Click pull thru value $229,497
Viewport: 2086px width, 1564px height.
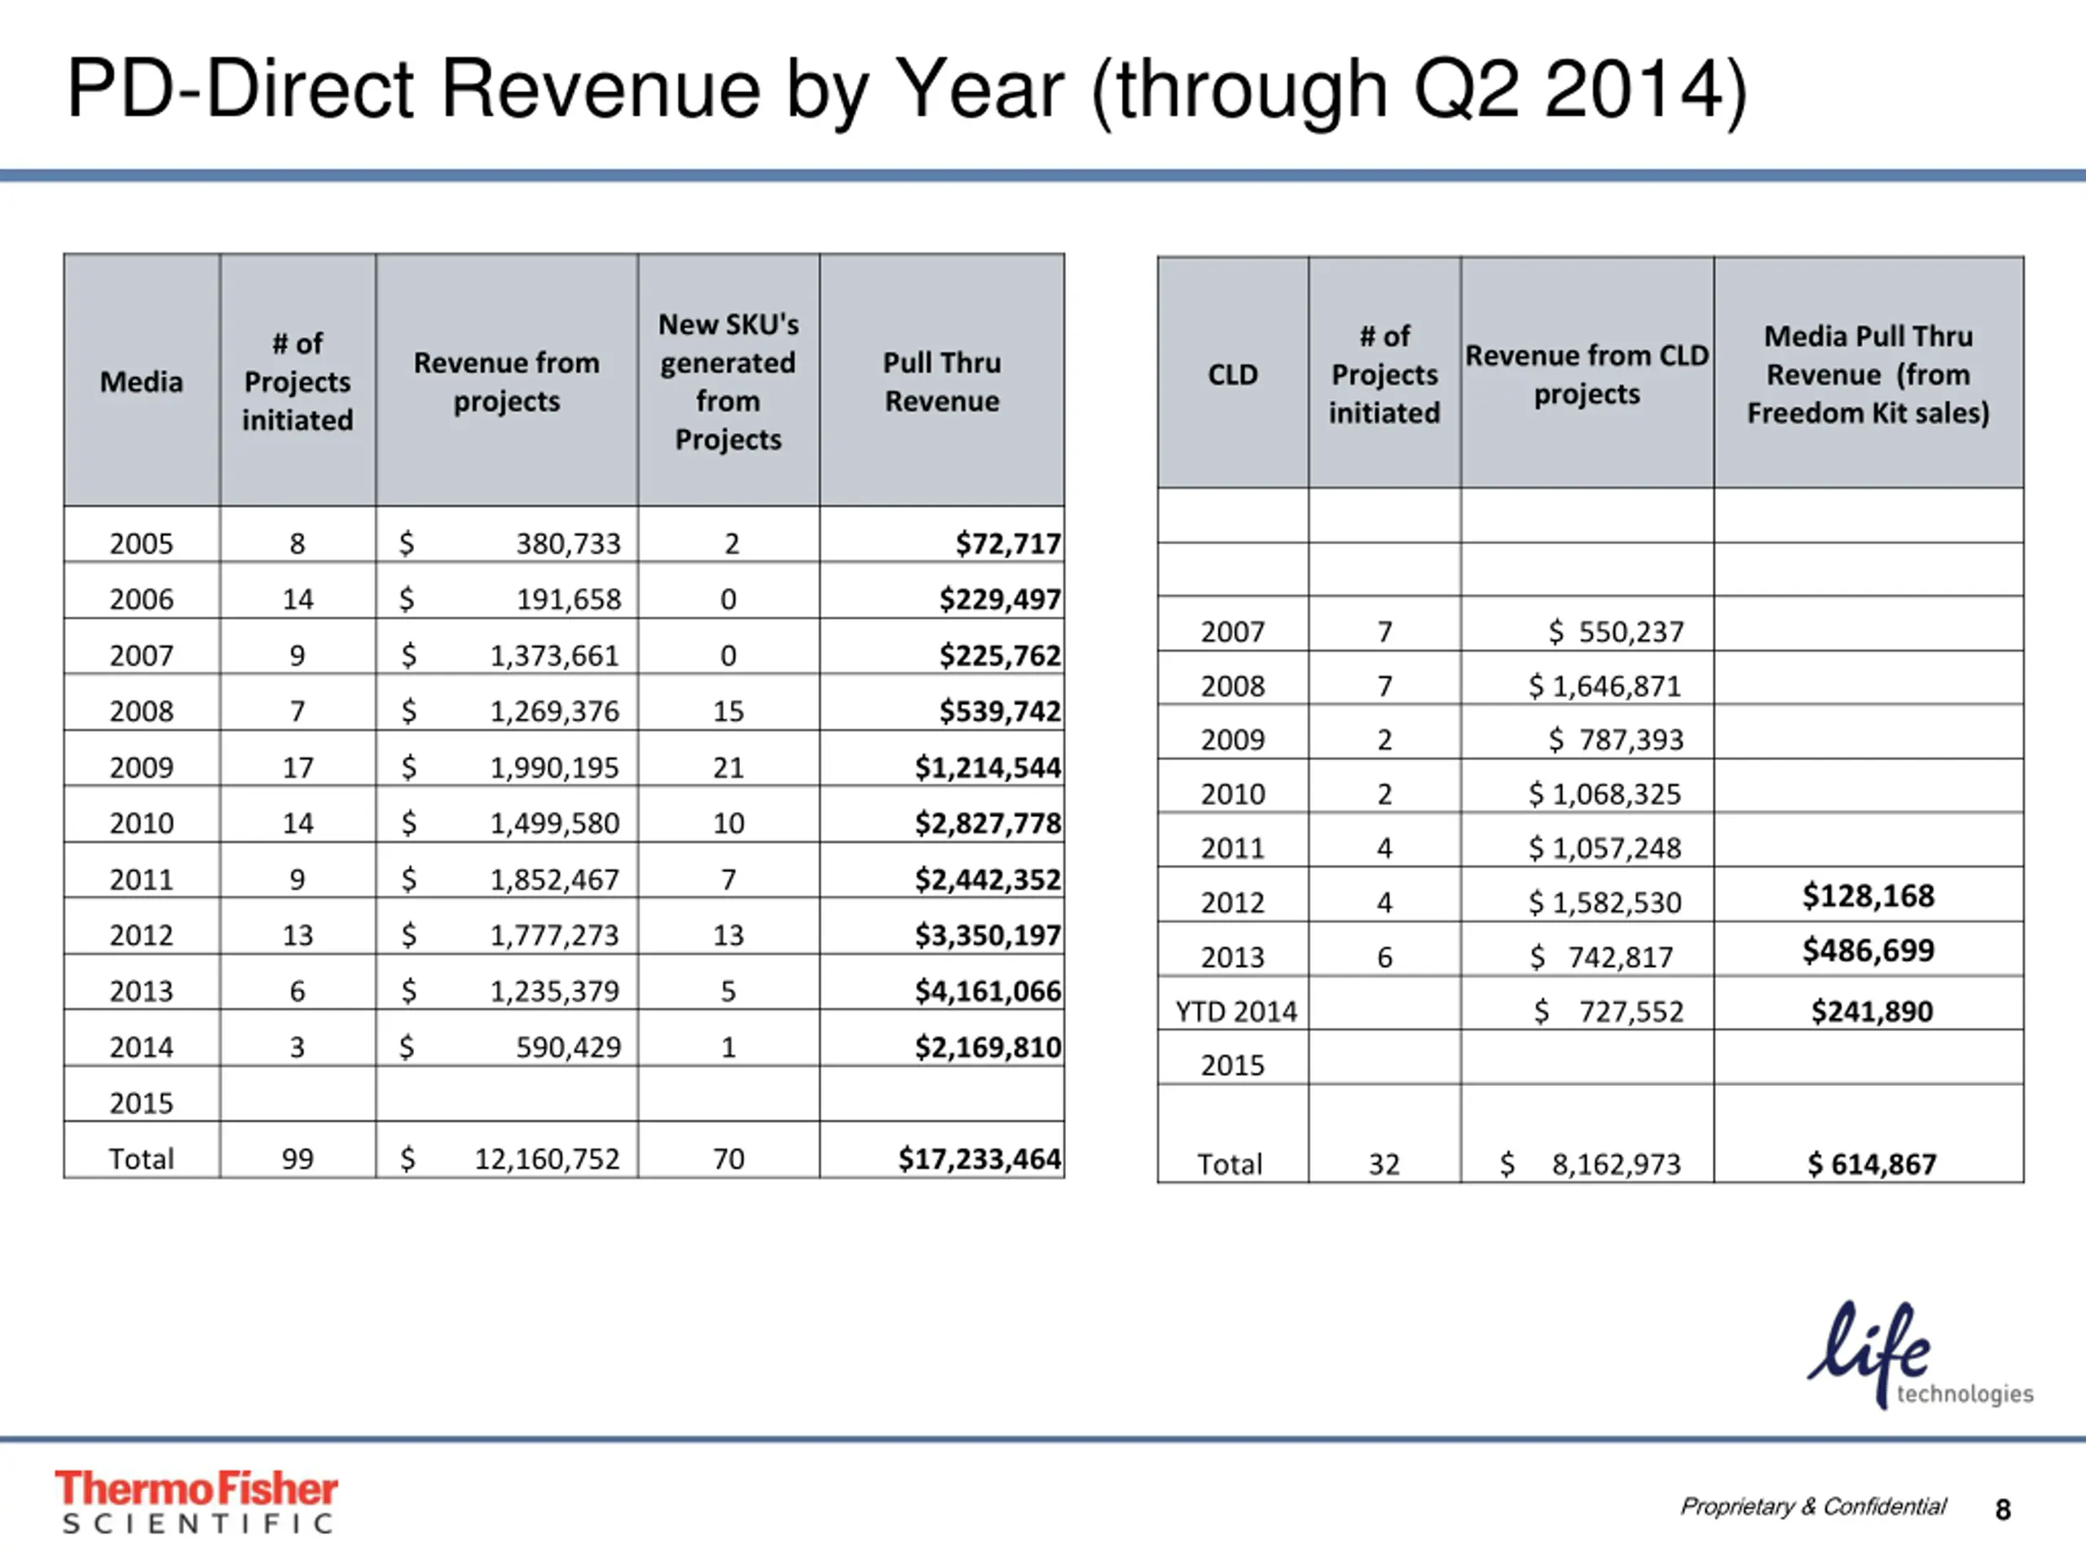tap(1001, 600)
